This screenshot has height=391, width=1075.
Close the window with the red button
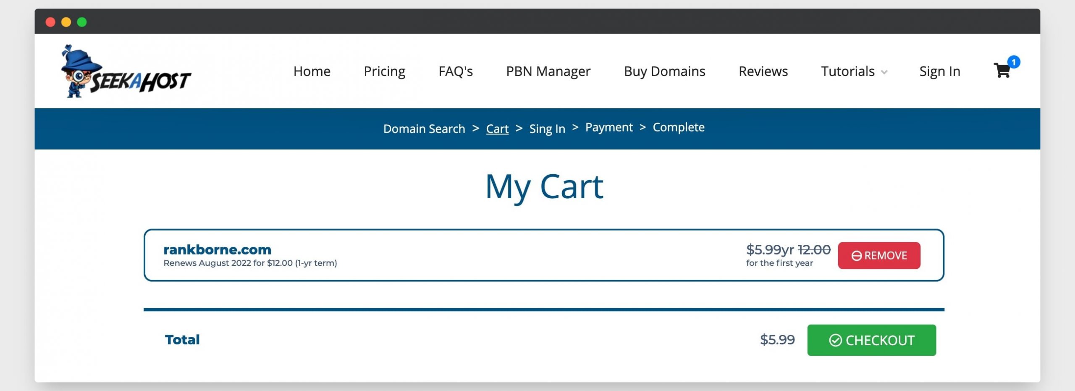(50, 22)
